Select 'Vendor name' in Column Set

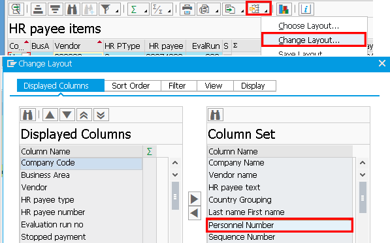280,175
